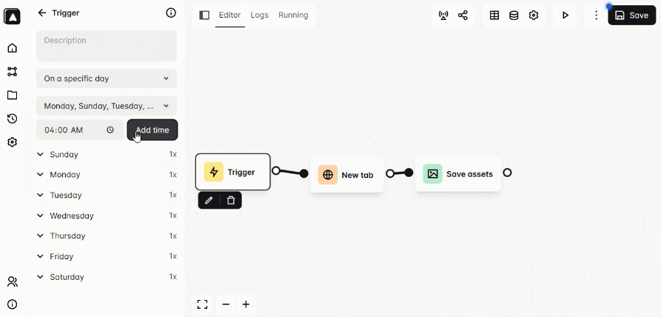Click the Add time button
661x317 pixels.
pos(152,130)
